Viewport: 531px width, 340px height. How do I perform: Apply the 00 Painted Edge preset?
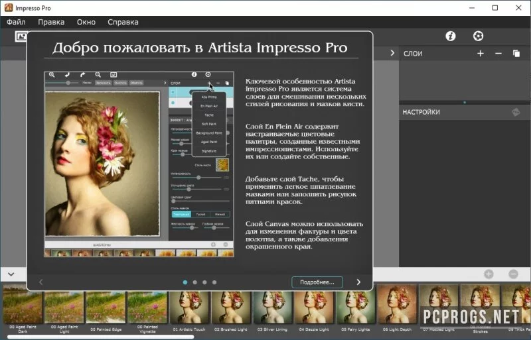tap(106, 308)
